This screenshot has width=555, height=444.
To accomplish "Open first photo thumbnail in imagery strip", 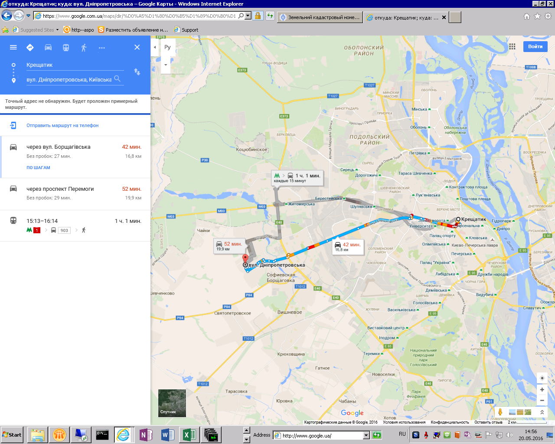I will [x=512, y=412].
